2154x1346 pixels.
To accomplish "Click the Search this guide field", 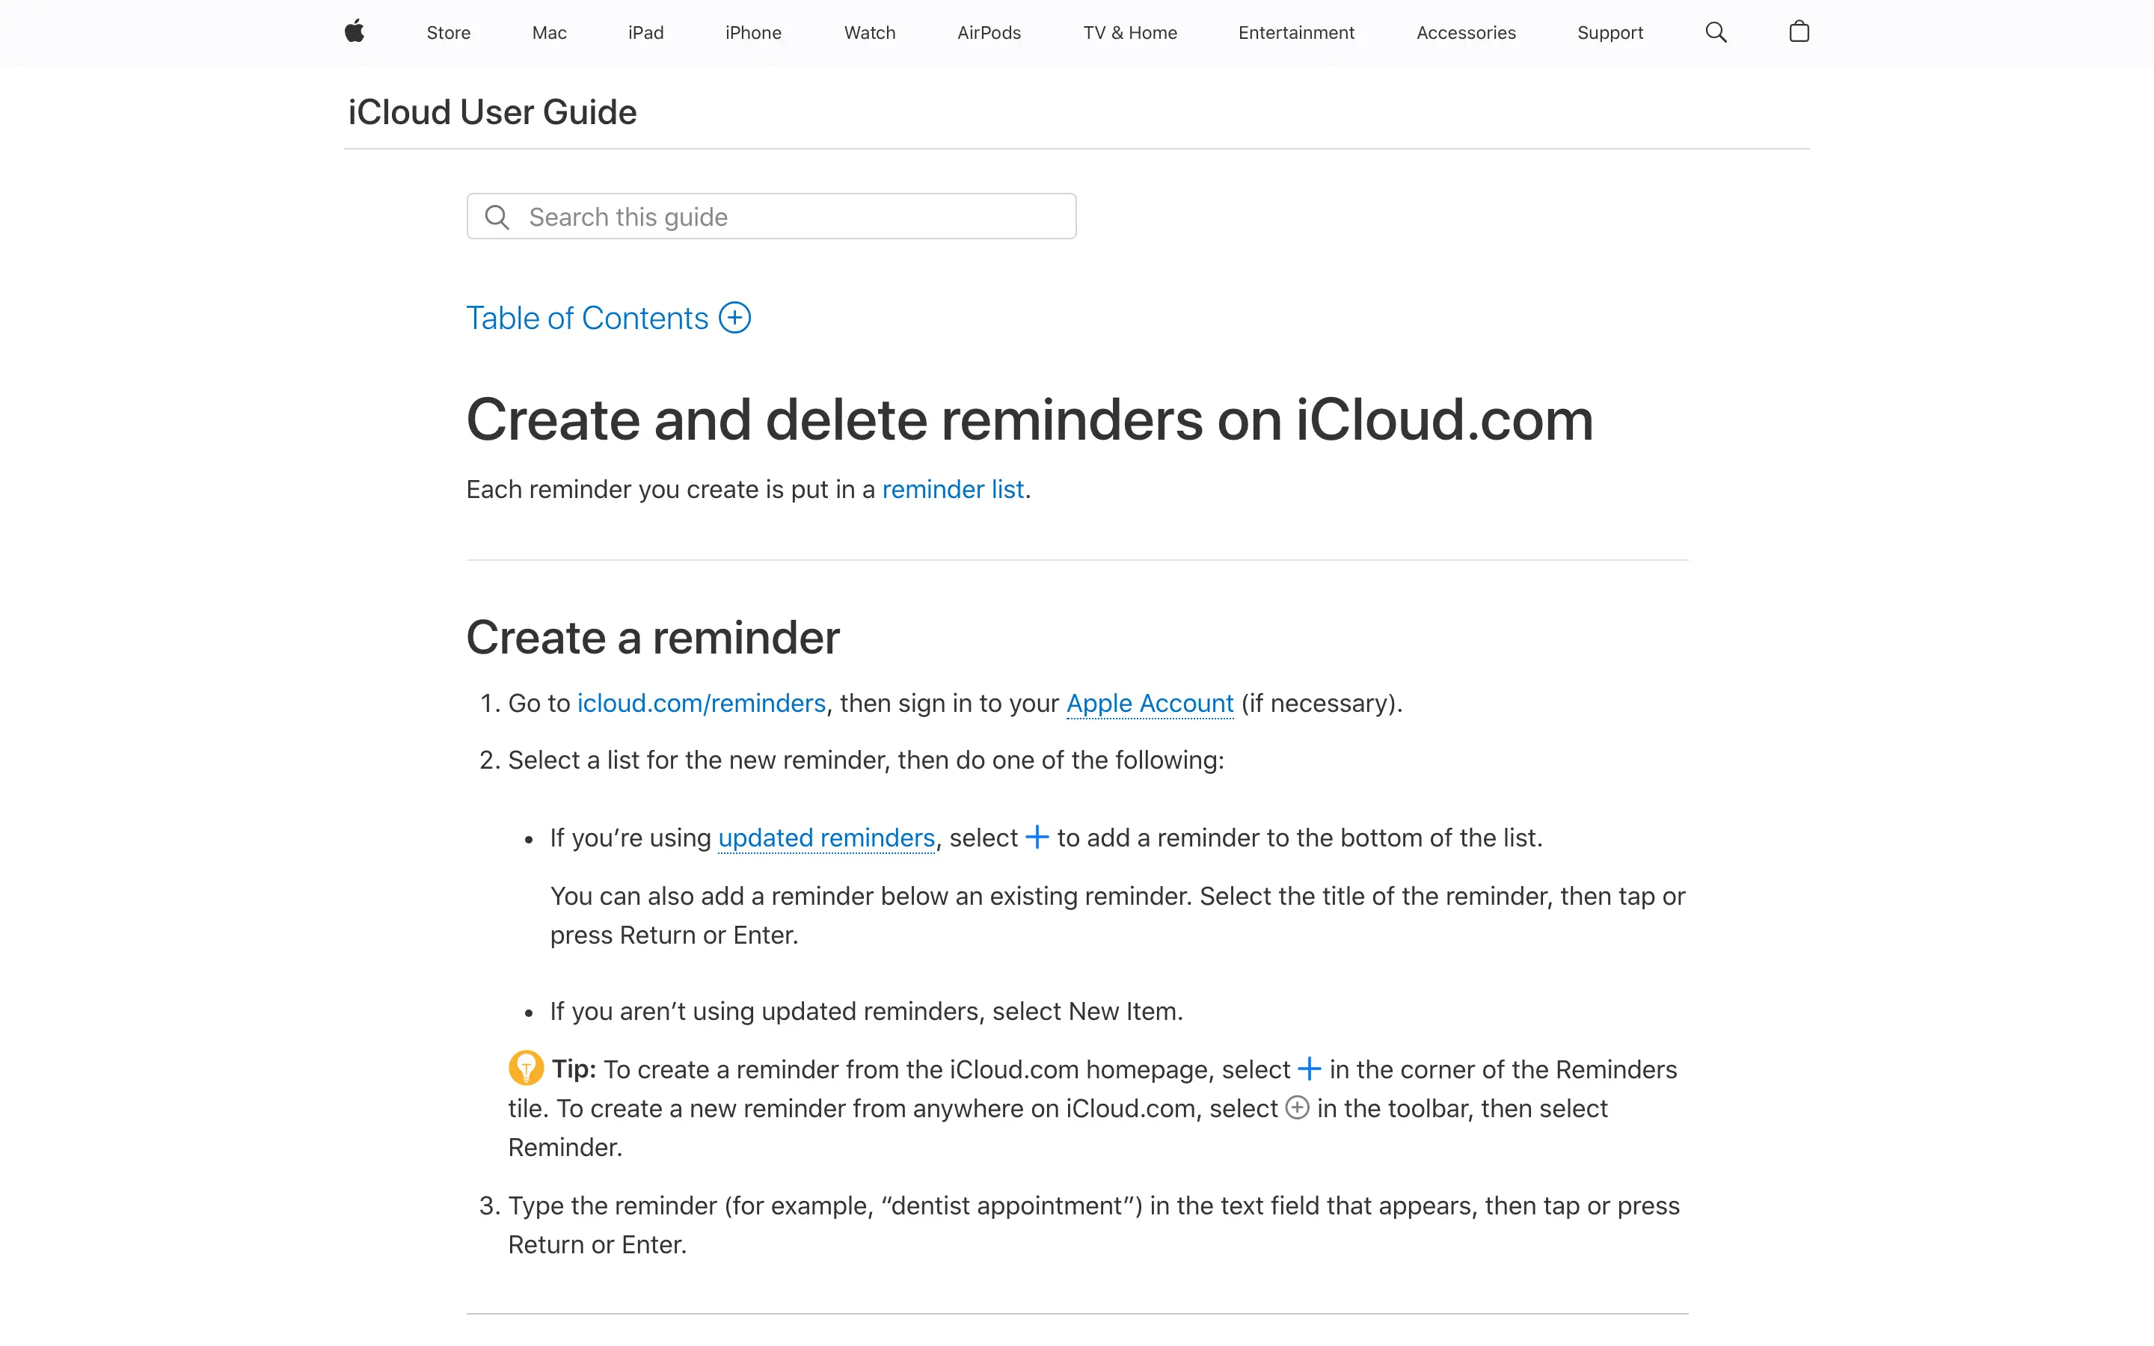I will [772, 216].
